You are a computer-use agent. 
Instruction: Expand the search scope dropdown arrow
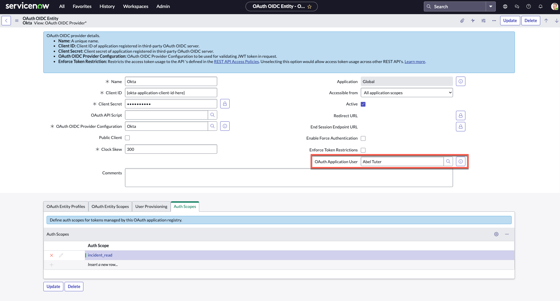coord(491,6)
